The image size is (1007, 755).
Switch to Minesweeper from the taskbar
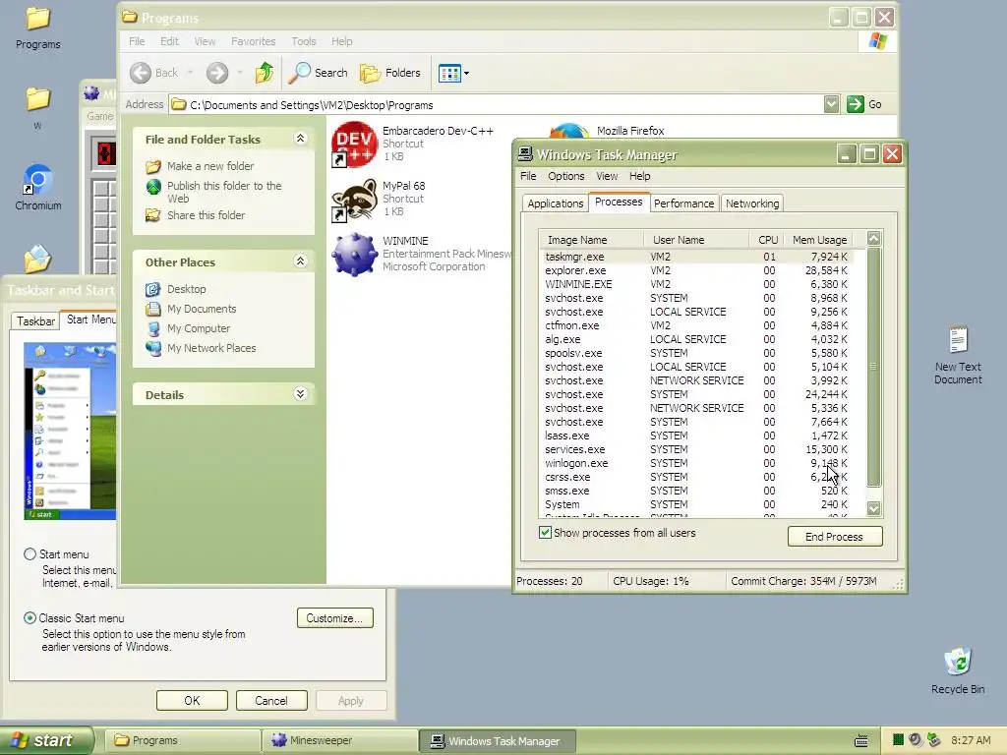pyautogui.click(x=339, y=740)
